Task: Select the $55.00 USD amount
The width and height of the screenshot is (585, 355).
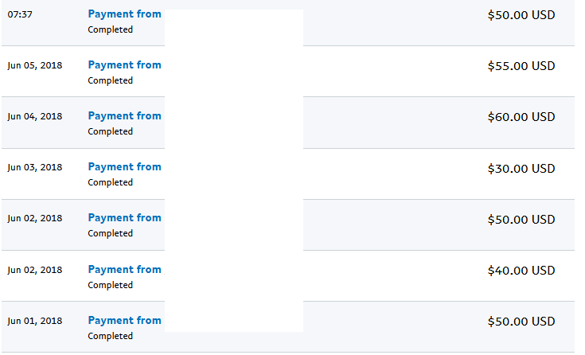Action: tap(521, 66)
